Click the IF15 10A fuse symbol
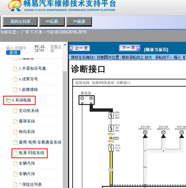 [111, 148]
